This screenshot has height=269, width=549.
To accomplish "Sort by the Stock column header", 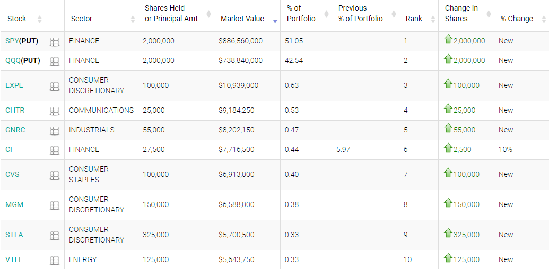I will coord(17,19).
